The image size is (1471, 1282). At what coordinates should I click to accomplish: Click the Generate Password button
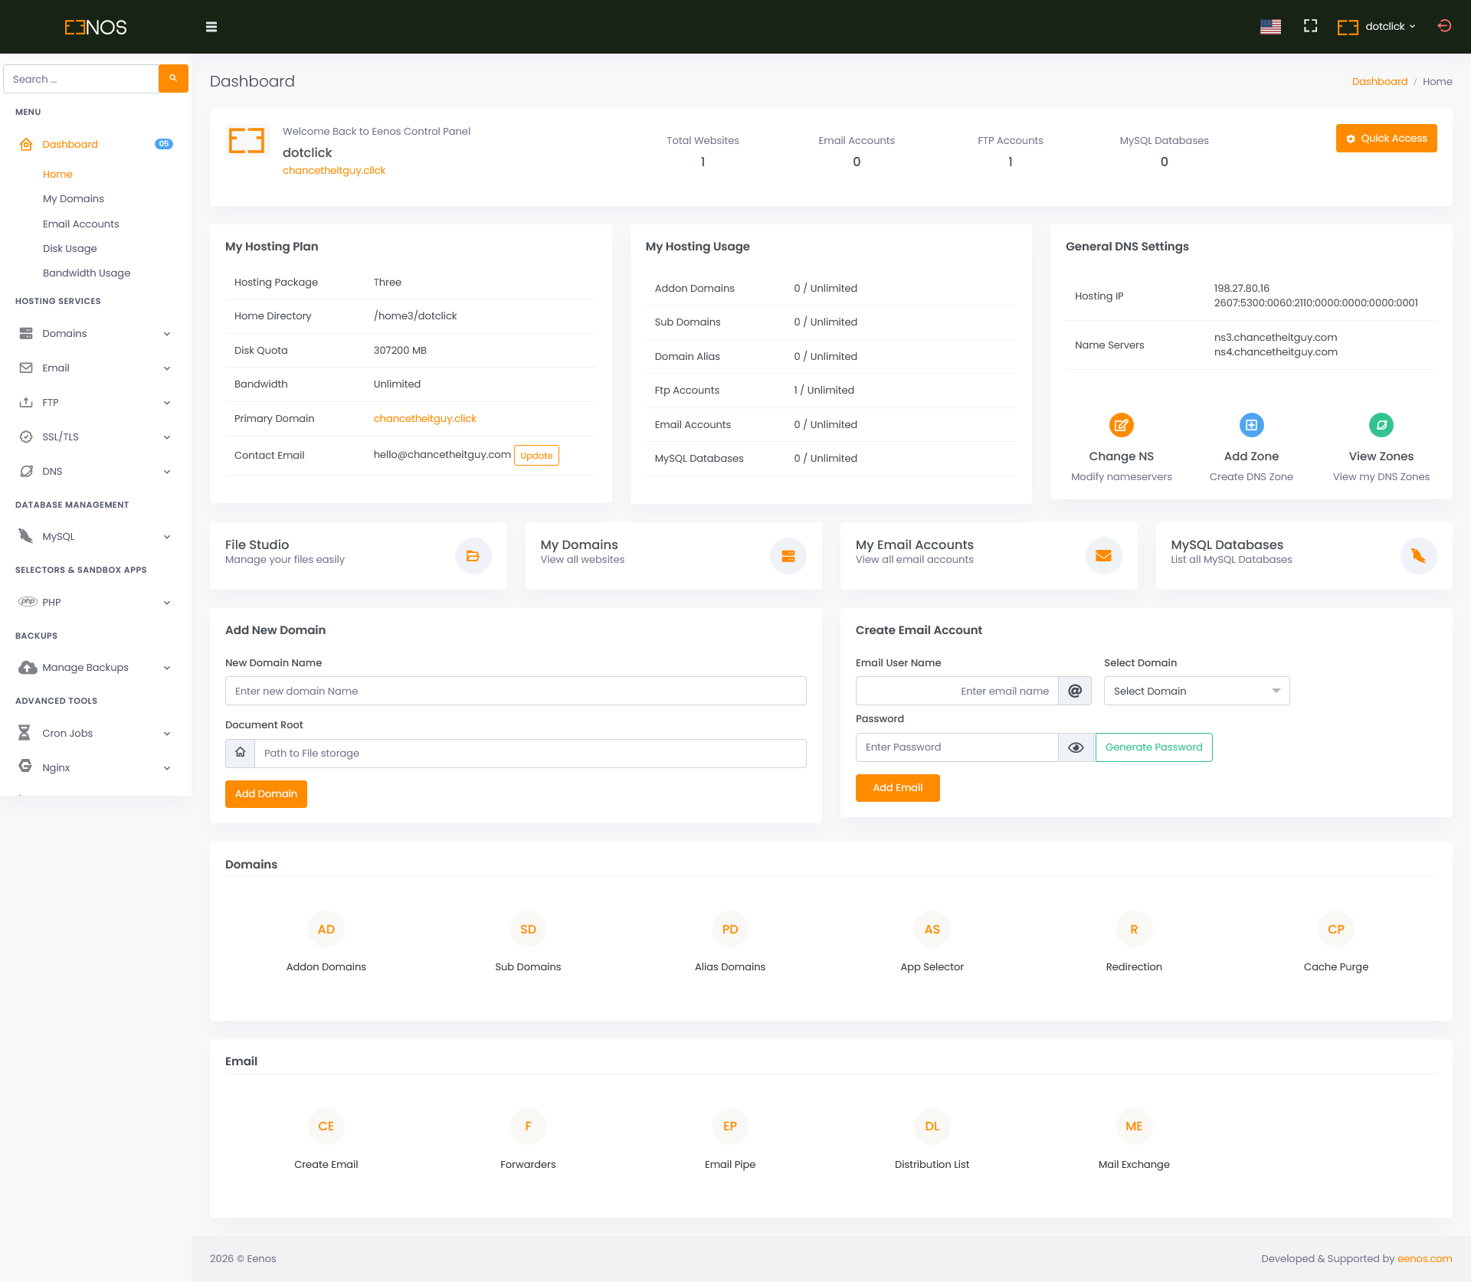click(1154, 747)
